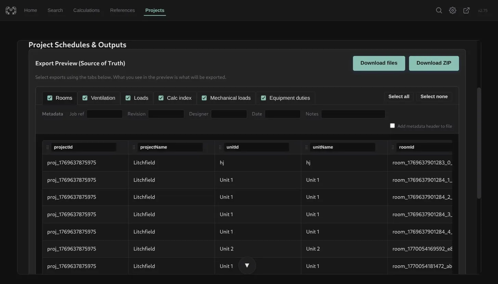Disable the Mechanical loads export
The width and height of the screenshot is (498, 284).
point(204,98)
